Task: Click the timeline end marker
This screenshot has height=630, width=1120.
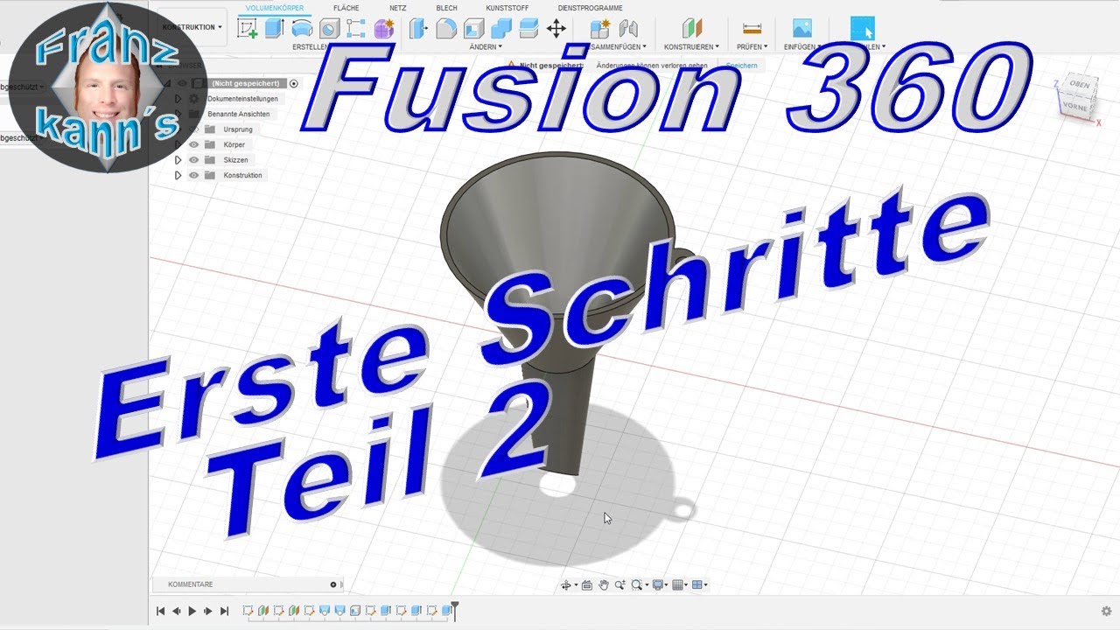Action: click(x=455, y=610)
